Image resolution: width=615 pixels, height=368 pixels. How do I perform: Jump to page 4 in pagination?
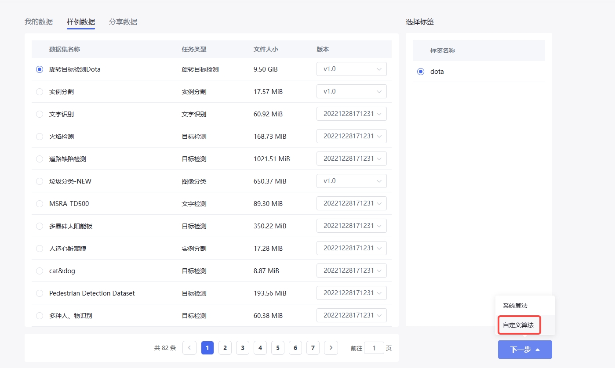coord(260,348)
